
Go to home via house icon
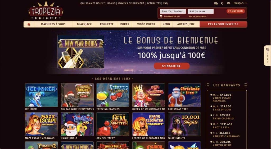pyautogui.click(x=29, y=24)
